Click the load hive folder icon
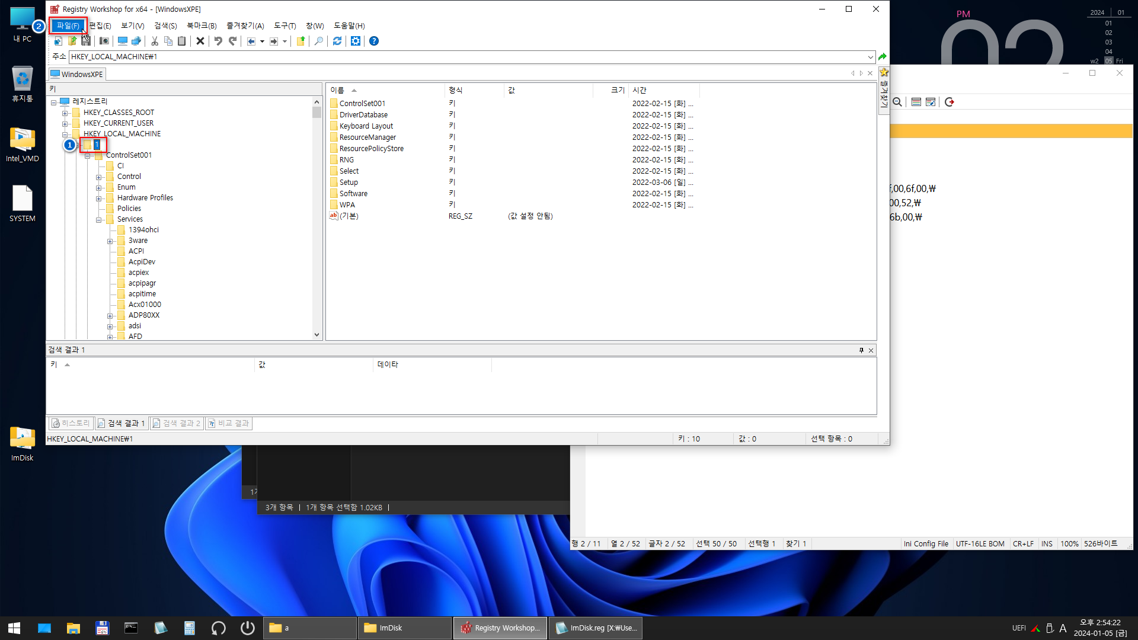Viewport: 1138px width, 640px height. coord(72,41)
